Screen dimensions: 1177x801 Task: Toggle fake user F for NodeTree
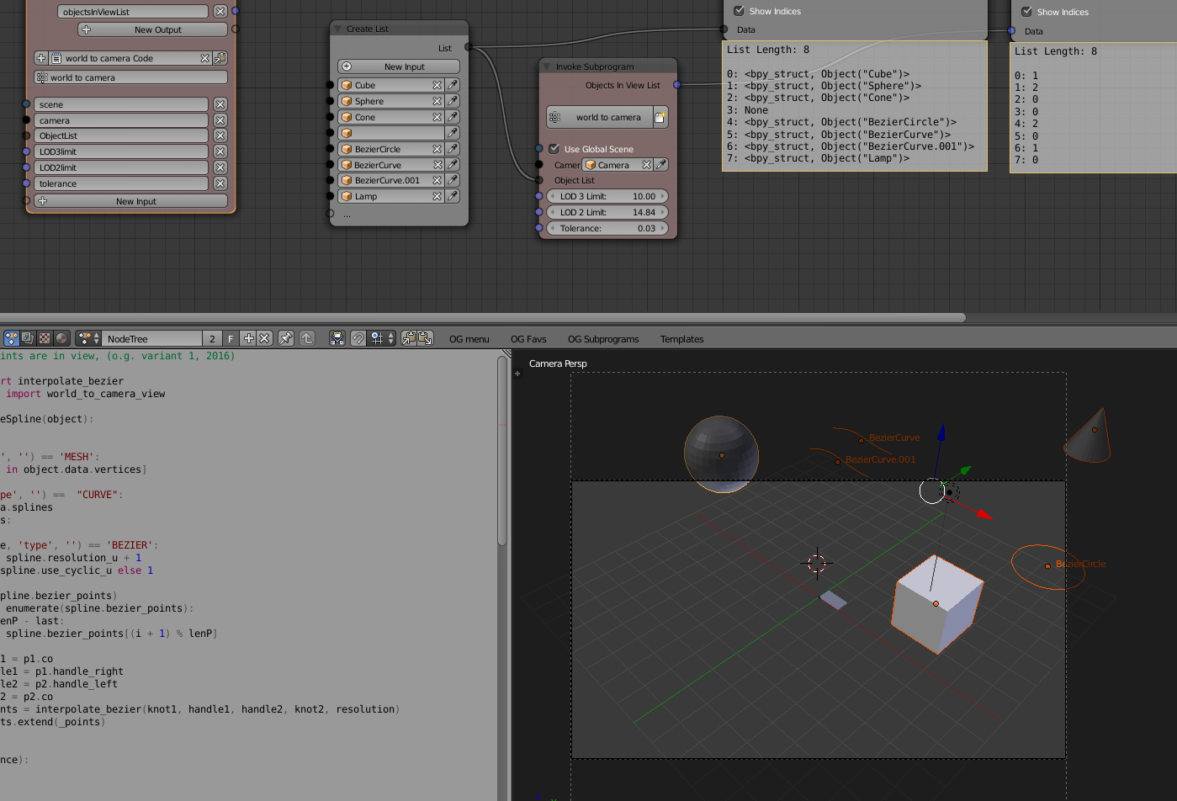point(231,338)
